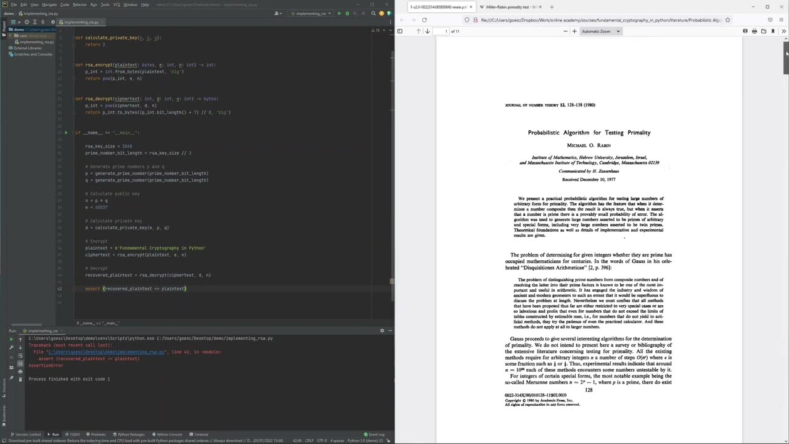Screen dimensions: 789x444
Task: Open the Python Console tool window
Action: tap(168, 434)
